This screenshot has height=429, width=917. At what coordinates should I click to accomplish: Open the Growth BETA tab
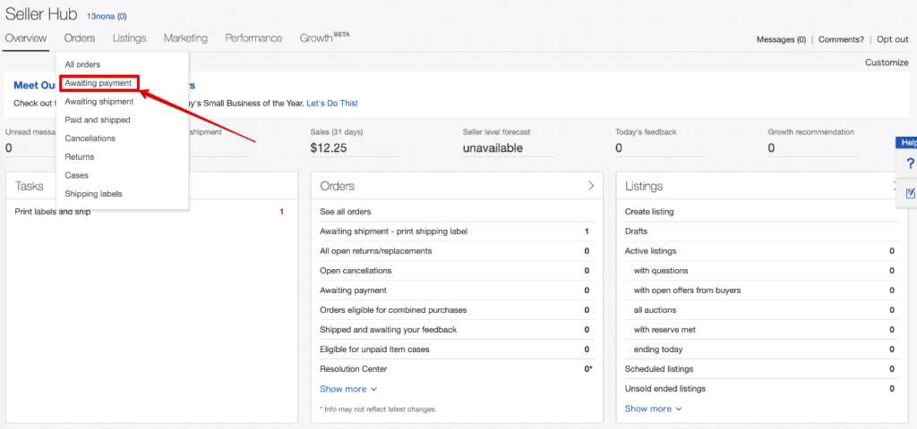pos(324,38)
